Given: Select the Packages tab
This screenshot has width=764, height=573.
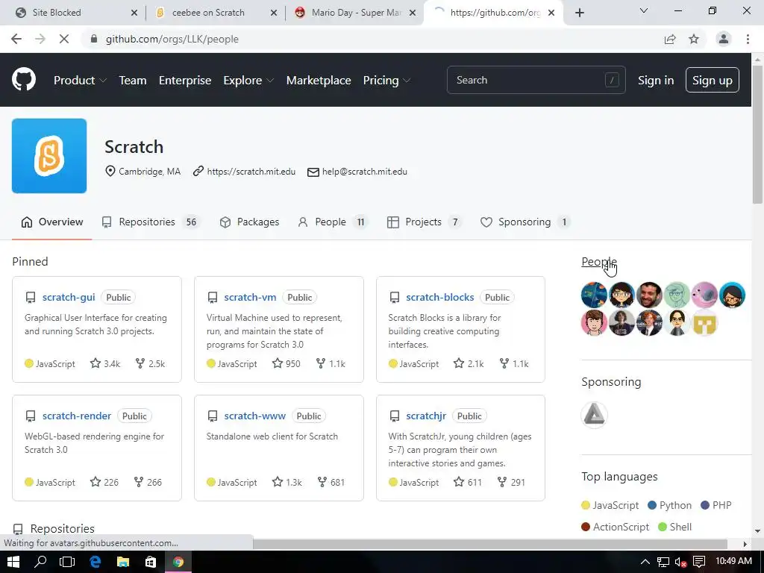Looking at the screenshot, I should tap(249, 222).
